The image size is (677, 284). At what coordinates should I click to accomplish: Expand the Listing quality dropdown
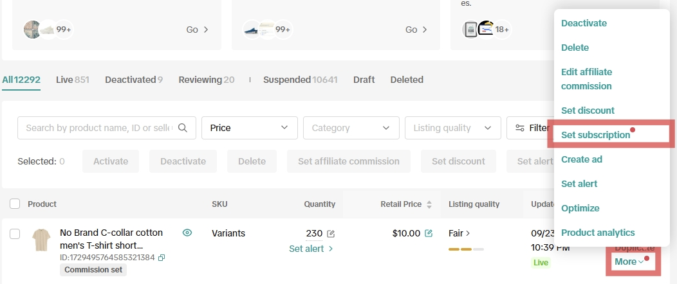(x=452, y=128)
